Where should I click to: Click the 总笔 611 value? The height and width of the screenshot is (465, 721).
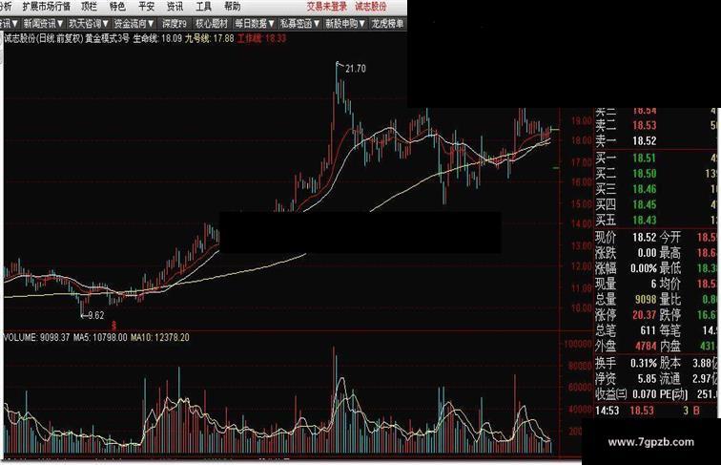[x=649, y=330]
